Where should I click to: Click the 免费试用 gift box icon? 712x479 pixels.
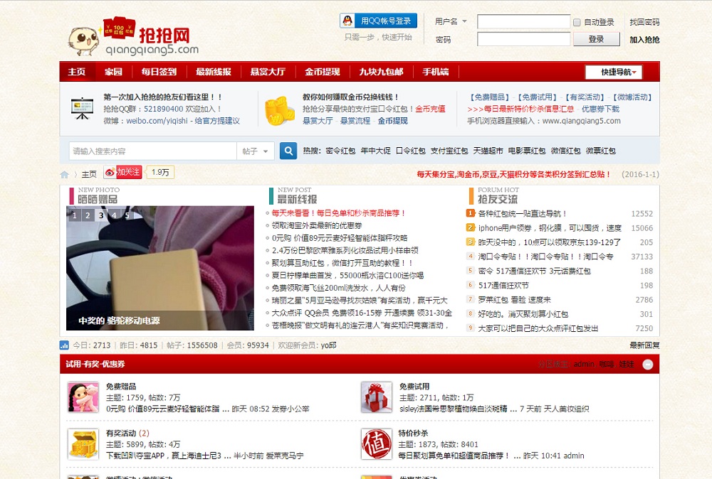[377, 397]
